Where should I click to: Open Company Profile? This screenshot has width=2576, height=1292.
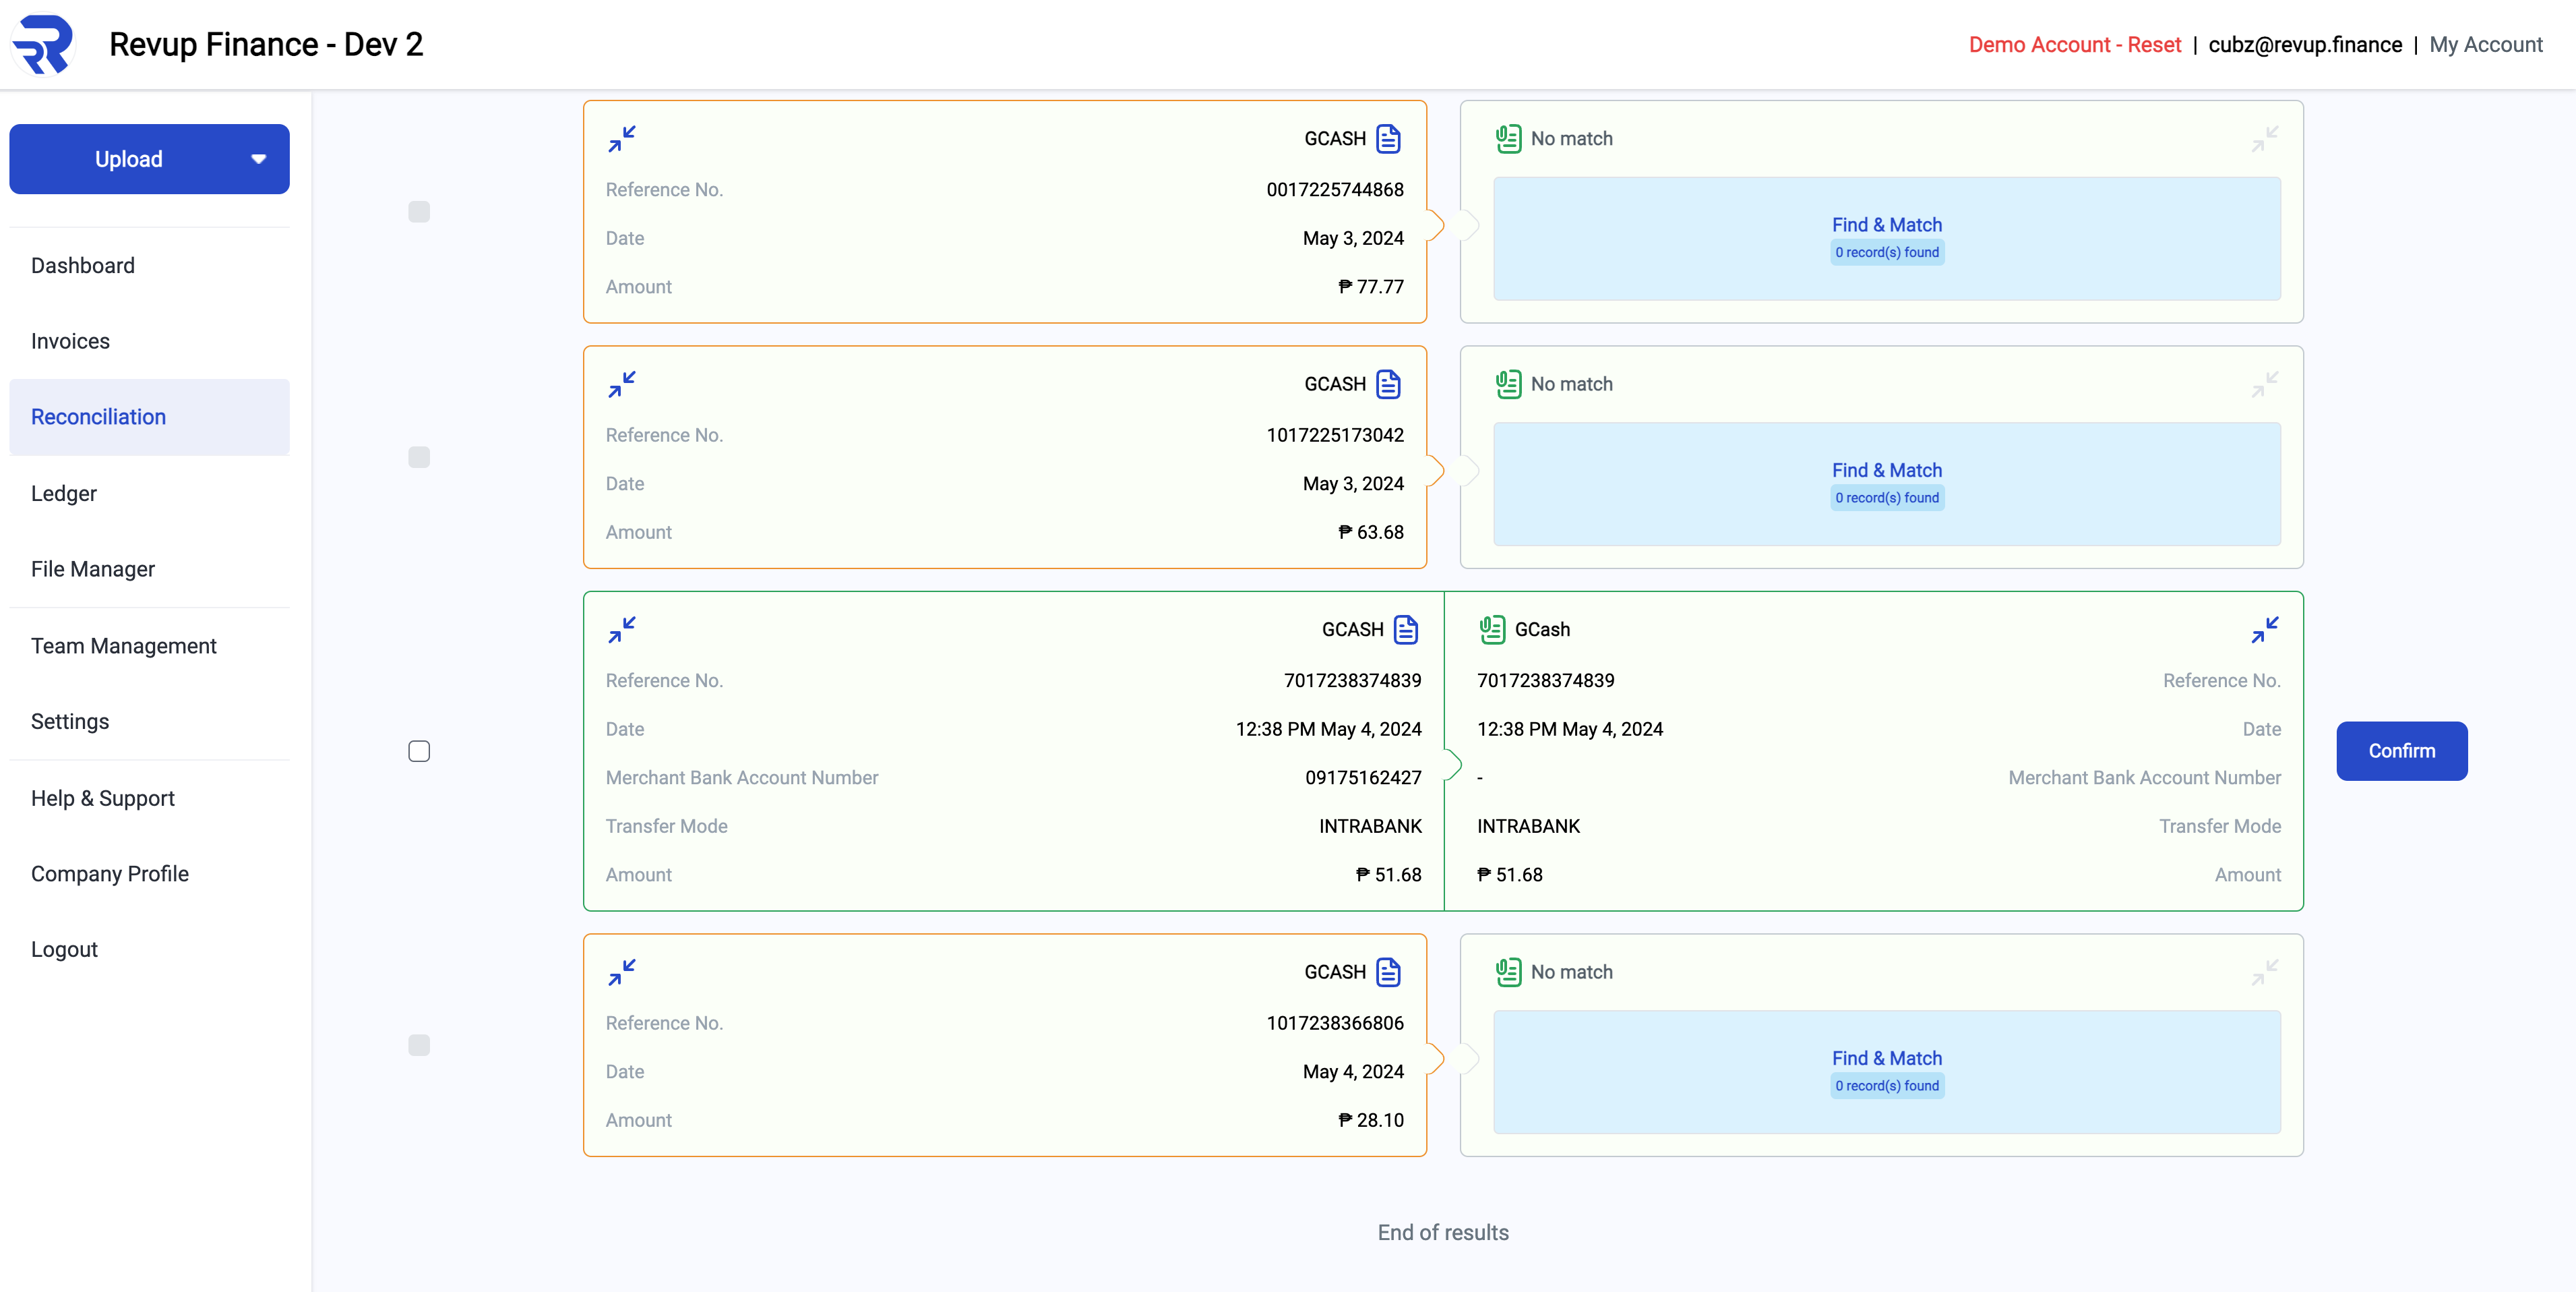point(149,874)
